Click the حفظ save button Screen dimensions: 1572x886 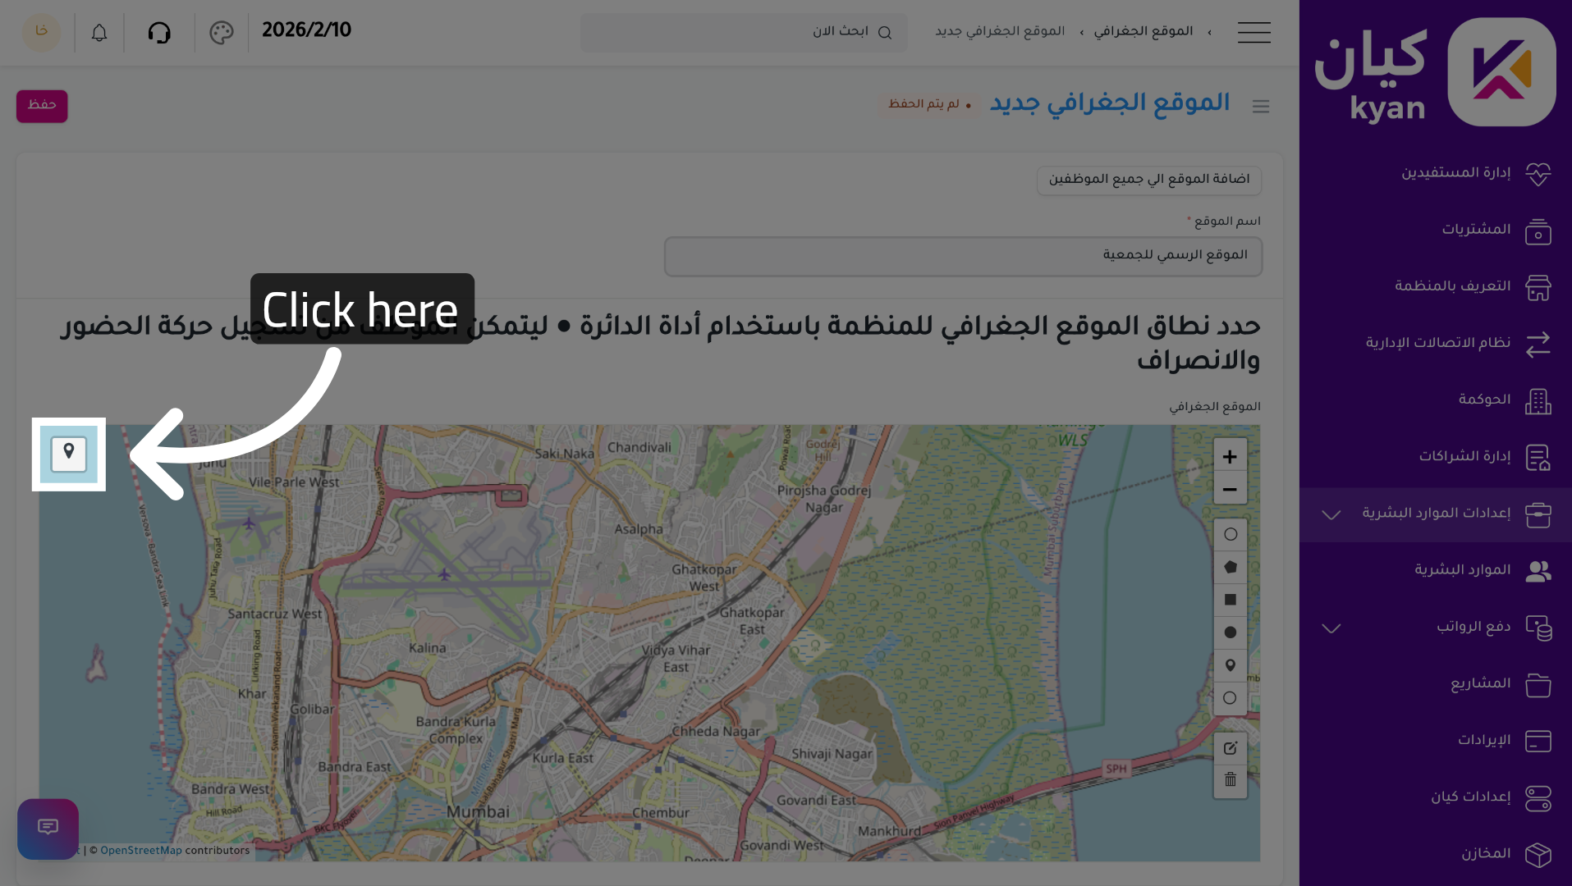coord(42,106)
